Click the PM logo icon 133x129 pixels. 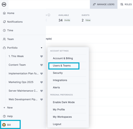click(4, 4)
